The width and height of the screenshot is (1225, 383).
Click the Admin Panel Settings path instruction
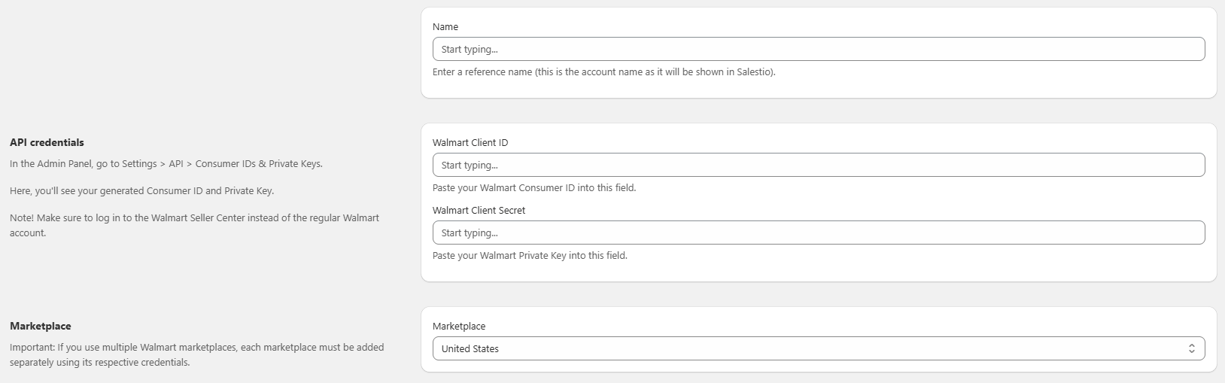click(x=166, y=164)
